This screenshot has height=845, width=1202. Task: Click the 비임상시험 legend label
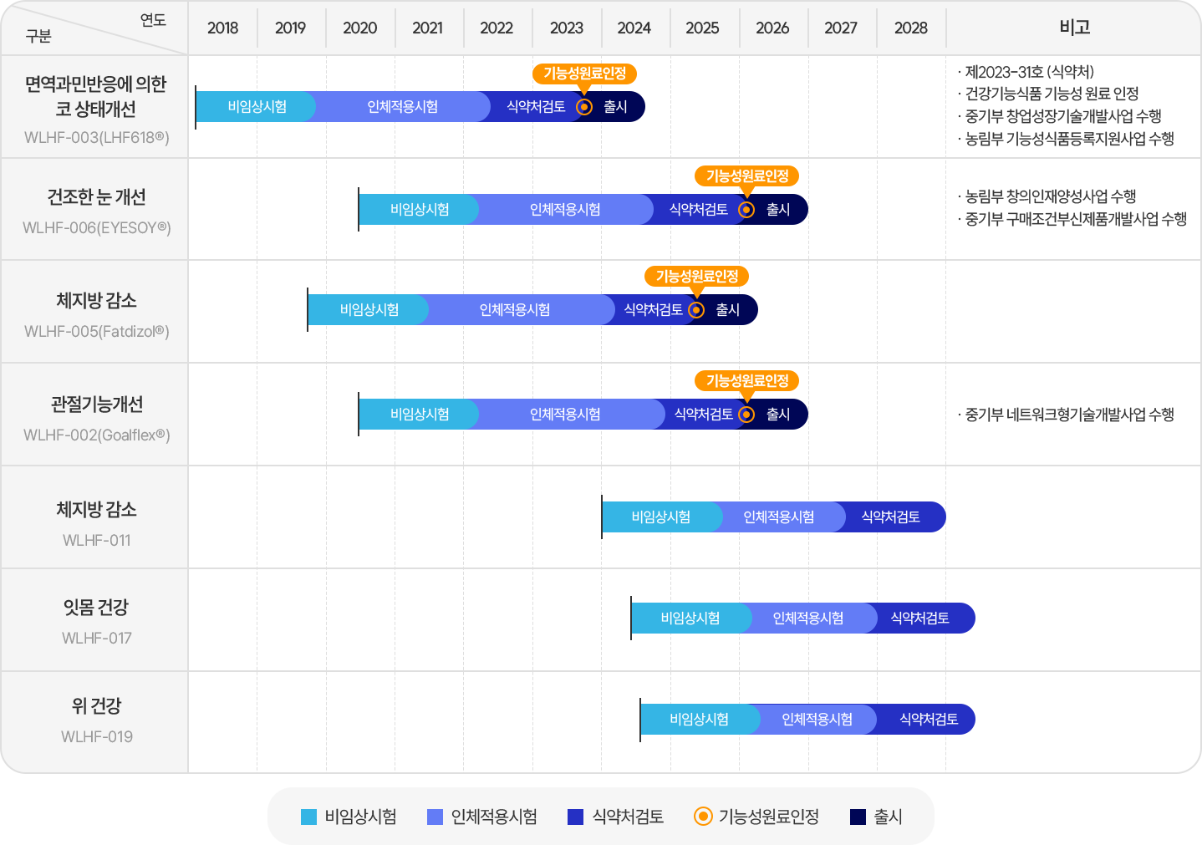tap(360, 817)
